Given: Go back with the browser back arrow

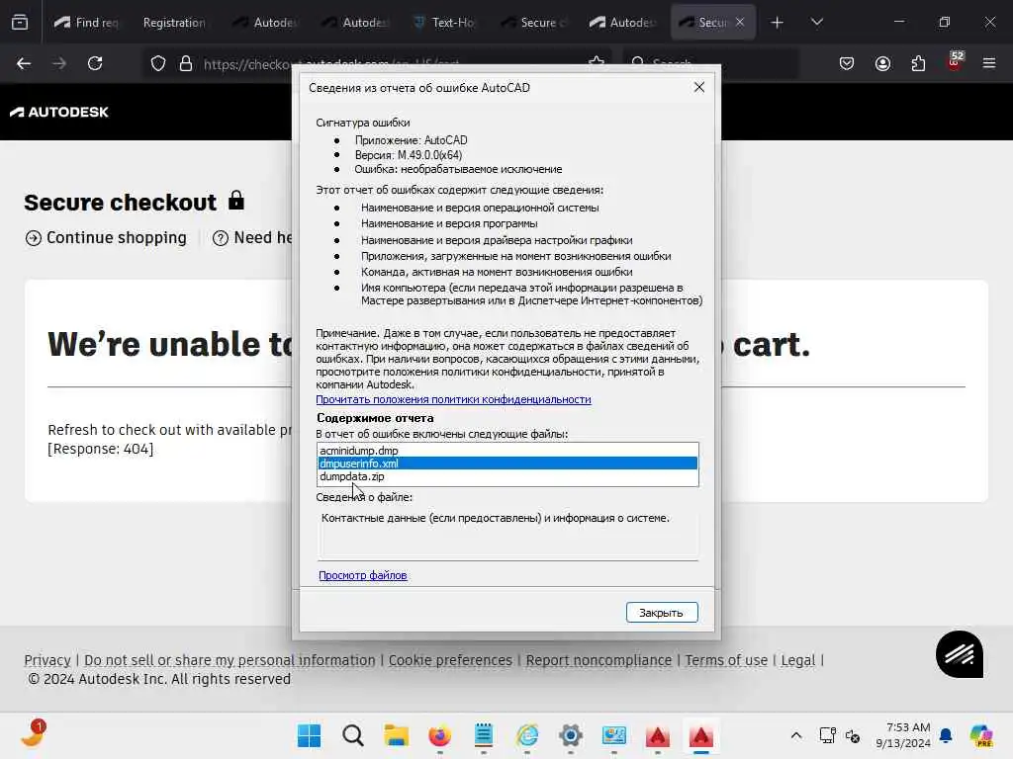Looking at the screenshot, I should coord(24,63).
